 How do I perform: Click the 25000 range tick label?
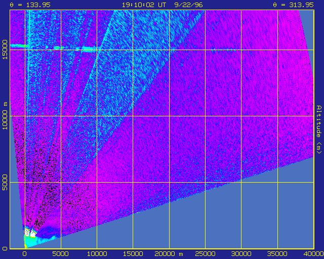[205, 254]
